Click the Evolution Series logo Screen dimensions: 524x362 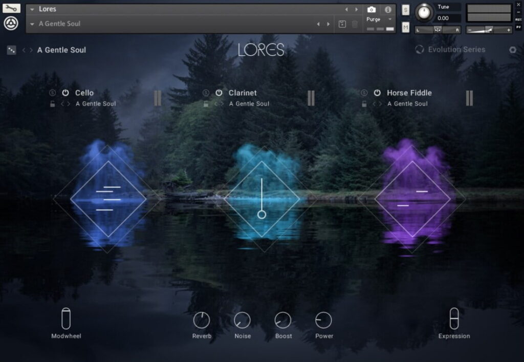tap(450, 50)
